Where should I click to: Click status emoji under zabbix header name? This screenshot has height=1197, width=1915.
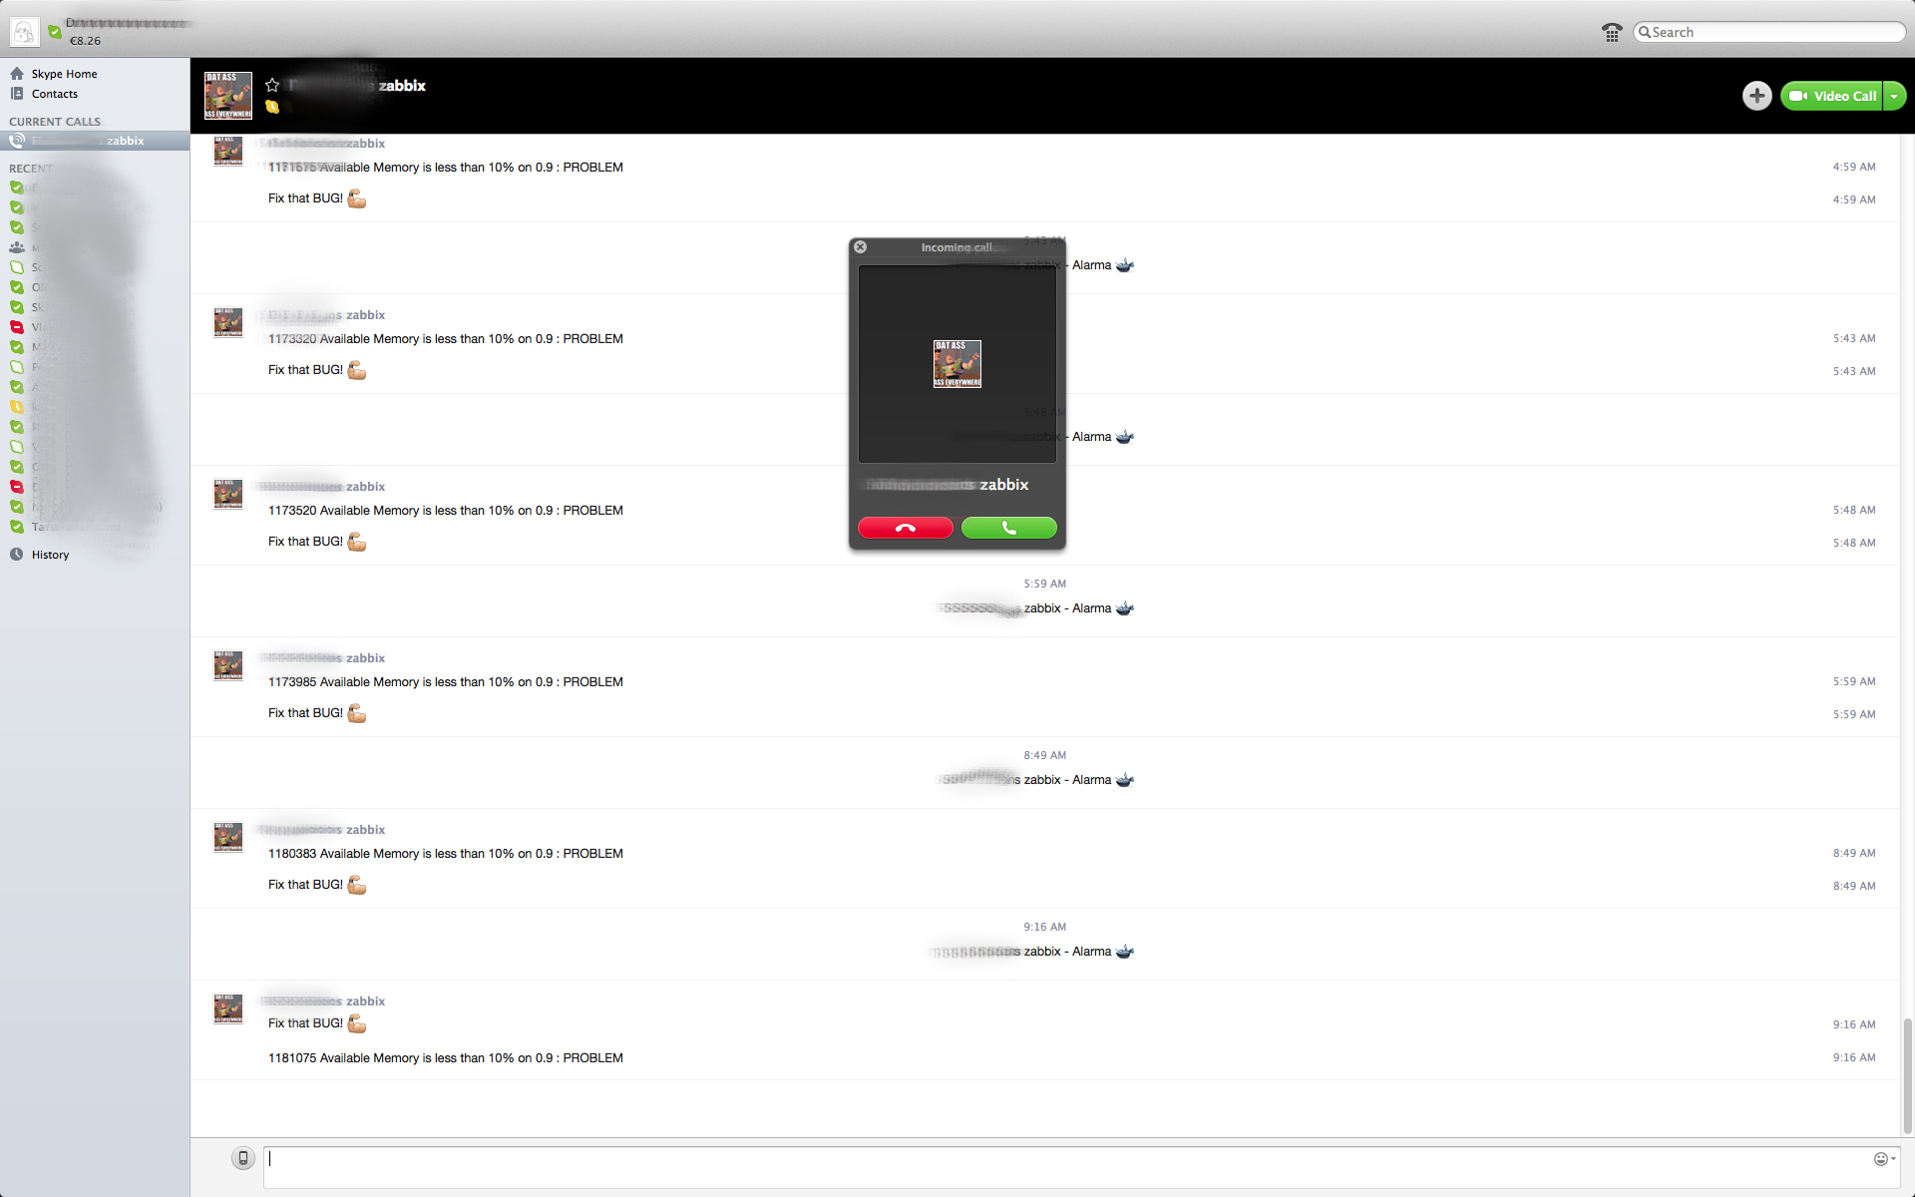(272, 107)
